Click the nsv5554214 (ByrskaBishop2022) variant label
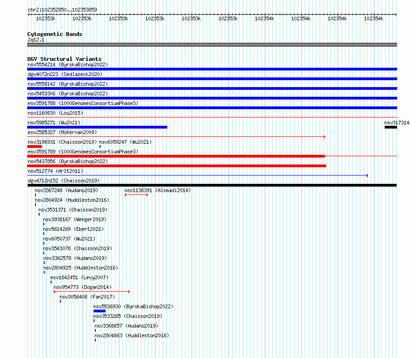410x358 pixels. point(68,65)
